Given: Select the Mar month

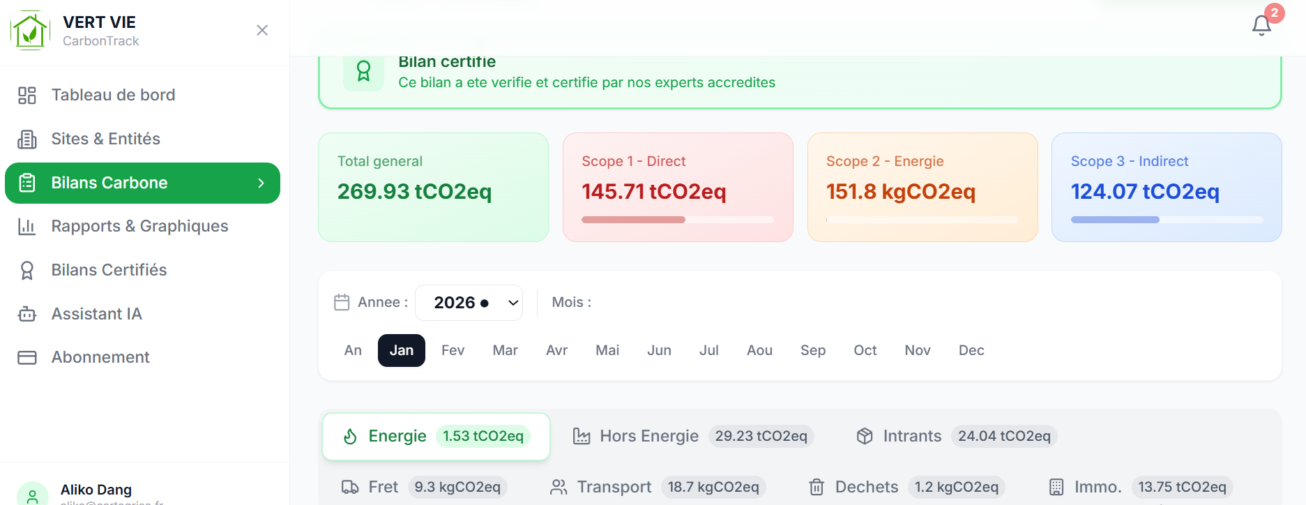Looking at the screenshot, I should point(505,350).
